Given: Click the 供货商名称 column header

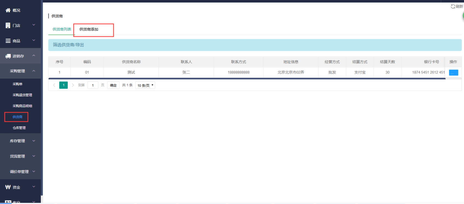Looking at the screenshot, I should pyautogui.click(x=131, y=62).
